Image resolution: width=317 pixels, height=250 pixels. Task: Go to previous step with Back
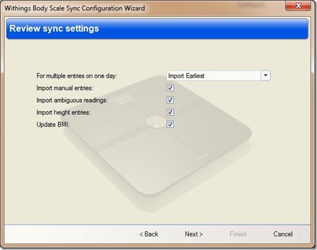[x=149, y=234]
